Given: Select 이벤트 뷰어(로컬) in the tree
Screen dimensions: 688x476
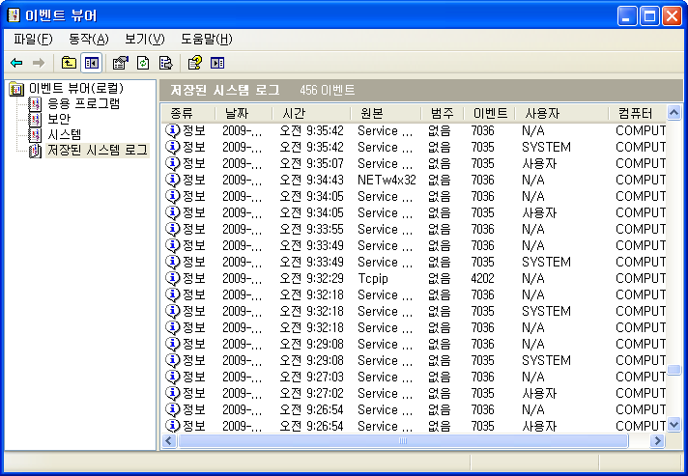Looking at the screenshot, I should 76,89.
